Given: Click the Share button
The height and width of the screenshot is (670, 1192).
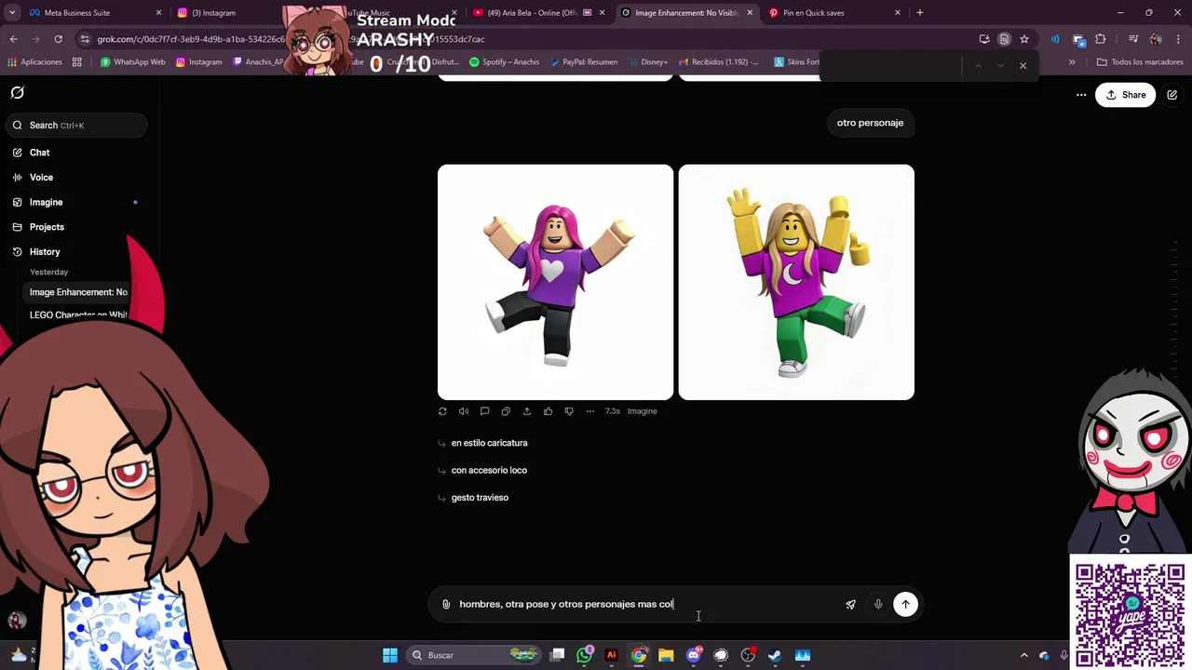Looking at the screenshot, I should [1125, 95].
